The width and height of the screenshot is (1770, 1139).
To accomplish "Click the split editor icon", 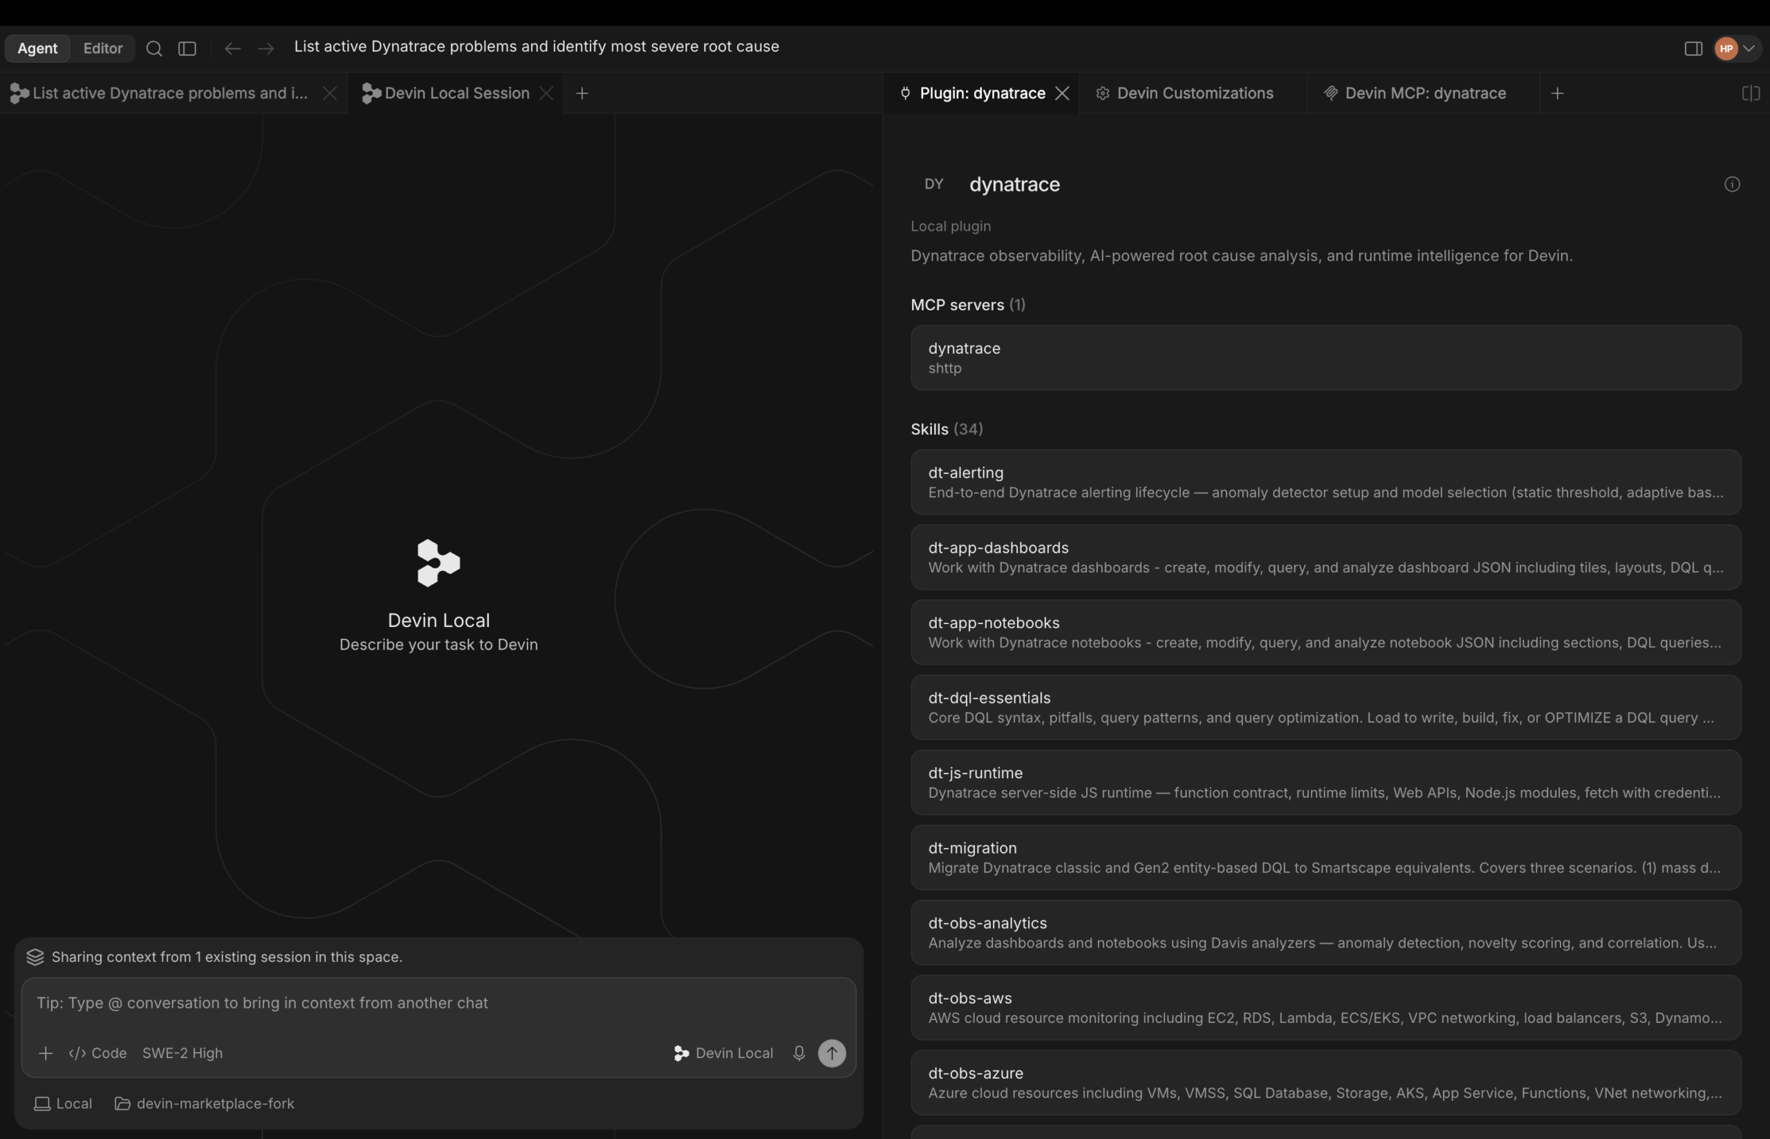I will pyautogui.click(x=1751, y=93).
